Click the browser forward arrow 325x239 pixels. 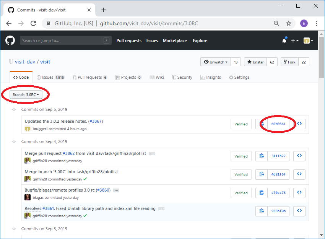click(x=21, y=23)
